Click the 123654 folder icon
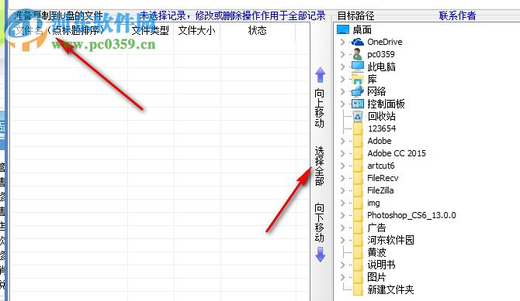 click(358, 128)
